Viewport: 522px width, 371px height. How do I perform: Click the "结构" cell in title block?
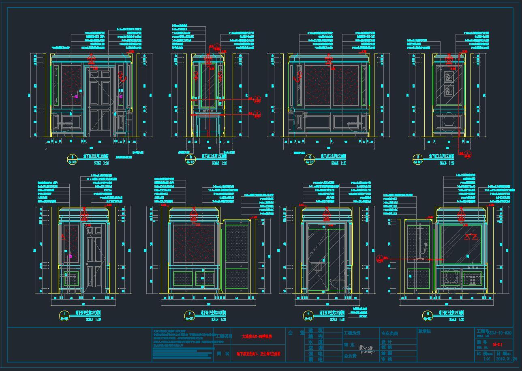315,337
